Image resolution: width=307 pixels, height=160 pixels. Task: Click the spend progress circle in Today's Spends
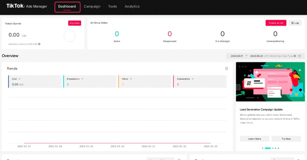[69, 36]
